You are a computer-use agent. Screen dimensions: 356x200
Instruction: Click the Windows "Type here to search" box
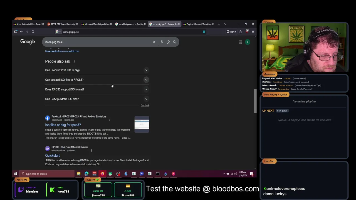point(47,174)
